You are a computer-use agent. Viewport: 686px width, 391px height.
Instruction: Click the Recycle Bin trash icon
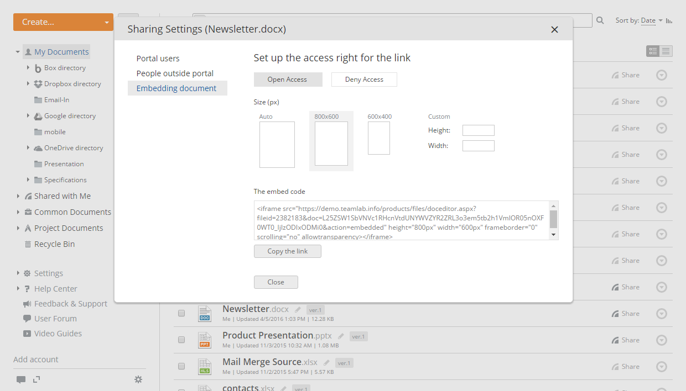28,244
